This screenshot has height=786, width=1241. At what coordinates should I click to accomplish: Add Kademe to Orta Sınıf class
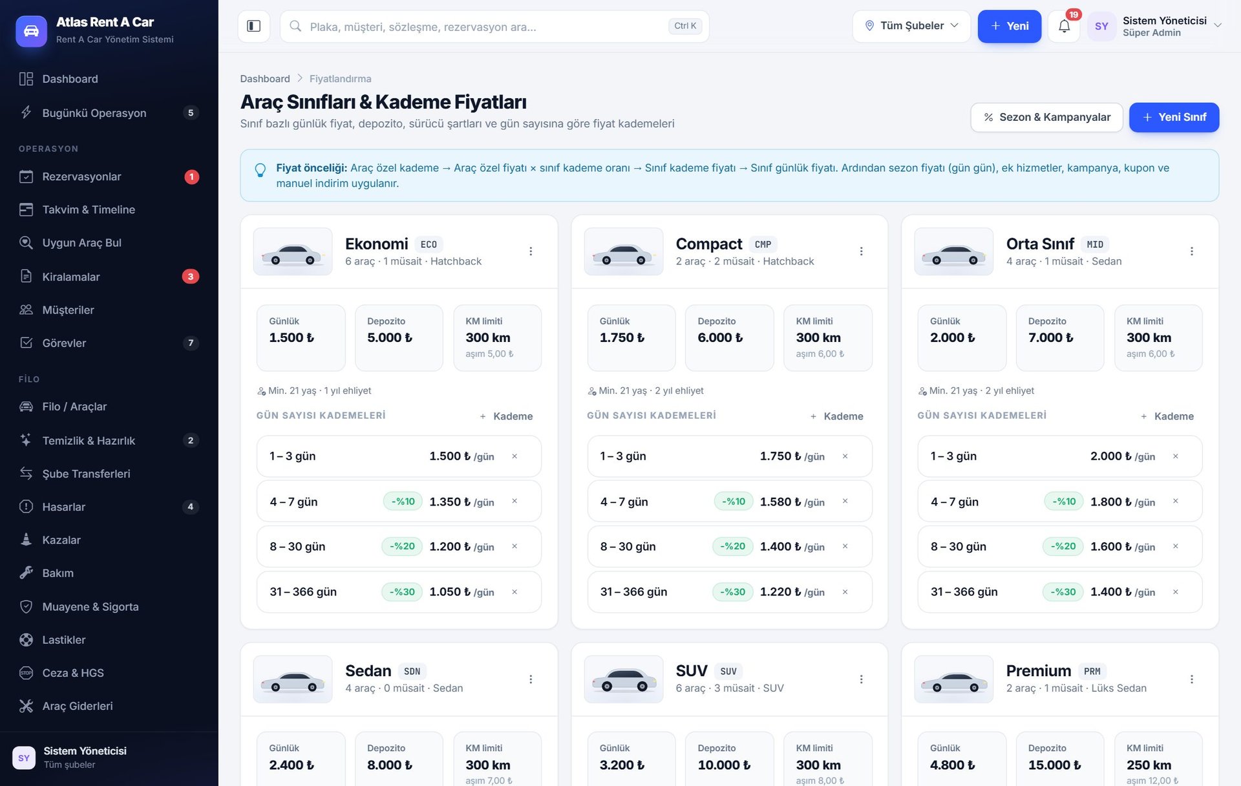coord(1167,416)
